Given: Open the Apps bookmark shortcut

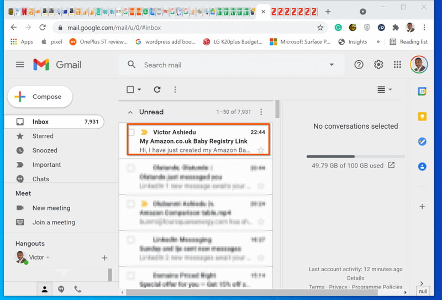Looking at the screenshot, I should tap(22, 42).
